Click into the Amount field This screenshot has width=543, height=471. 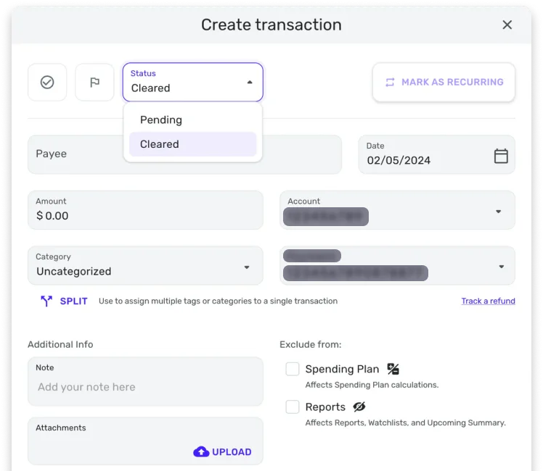coord(145,216)
